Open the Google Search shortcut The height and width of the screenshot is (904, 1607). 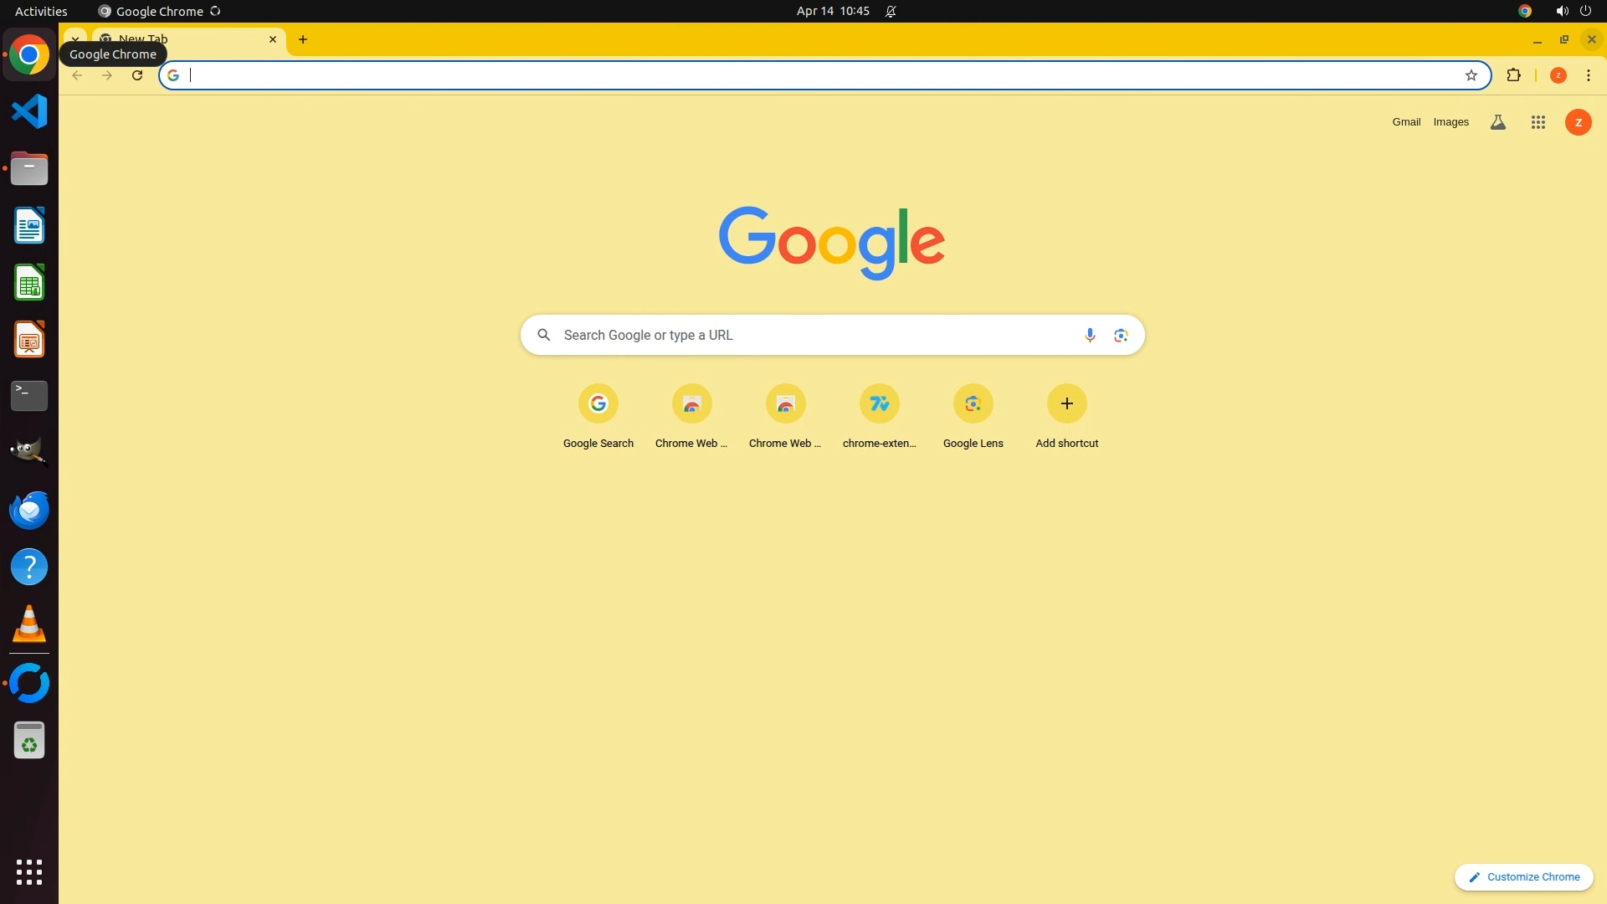598,404
